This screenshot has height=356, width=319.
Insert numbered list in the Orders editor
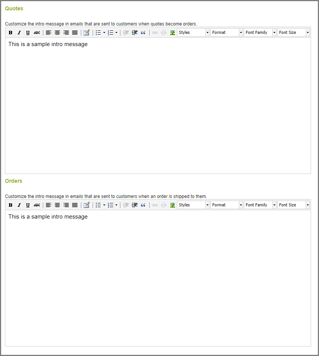pos(111,205)
